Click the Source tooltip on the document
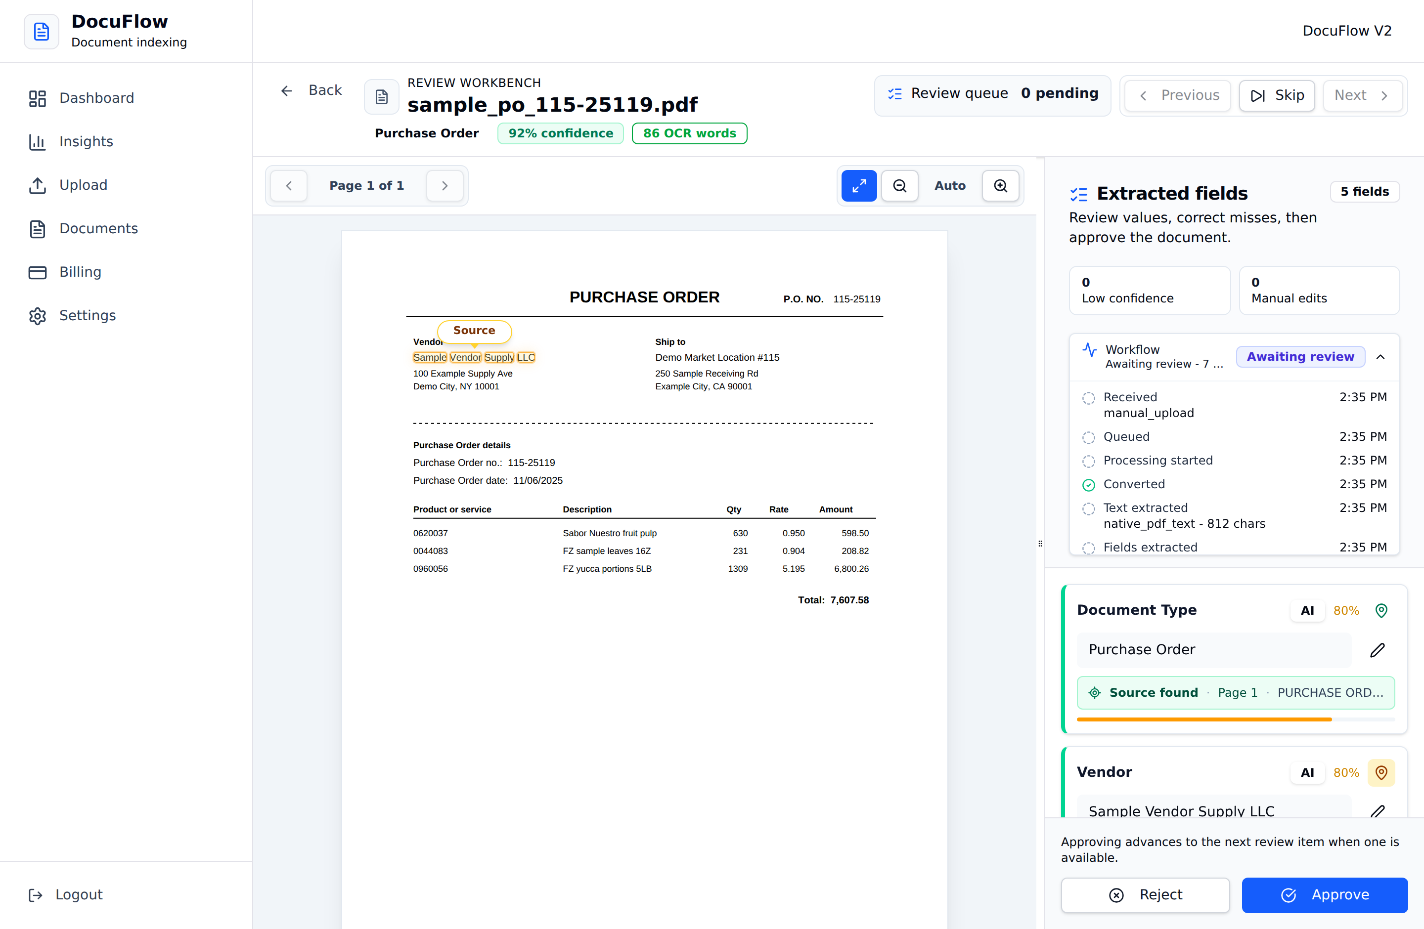The height and width of the screenshot is (929, 1424). pos(475,331)
